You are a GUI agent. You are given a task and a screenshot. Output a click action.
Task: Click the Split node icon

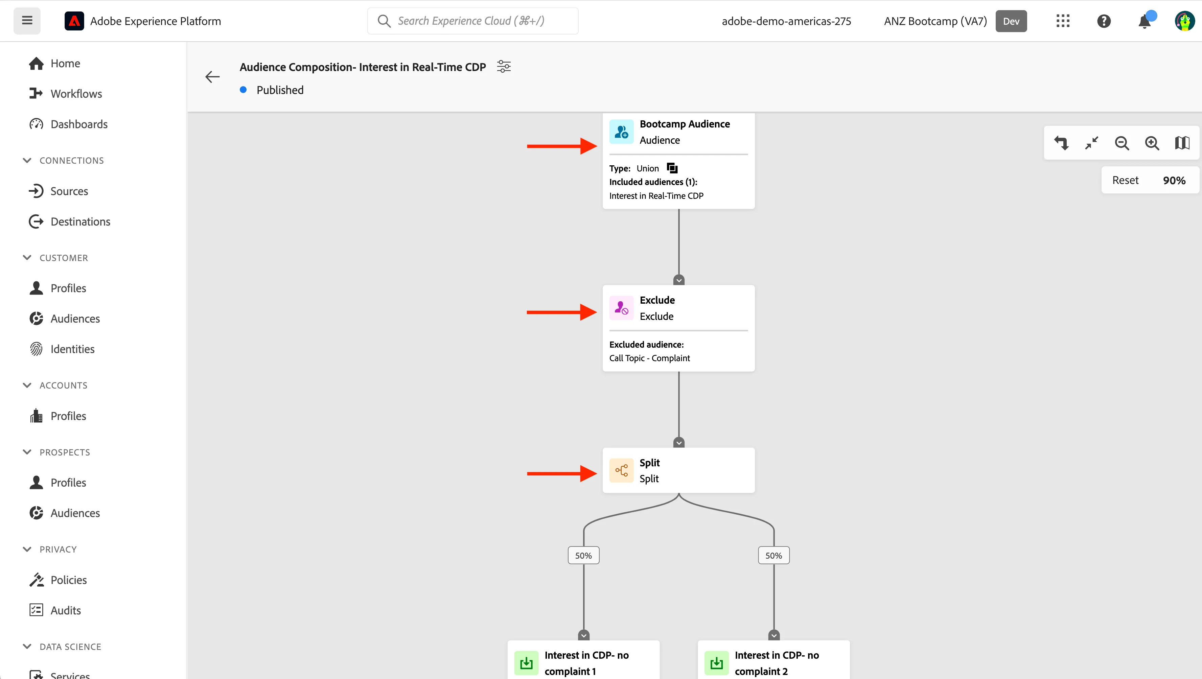[x=622, y=470]
